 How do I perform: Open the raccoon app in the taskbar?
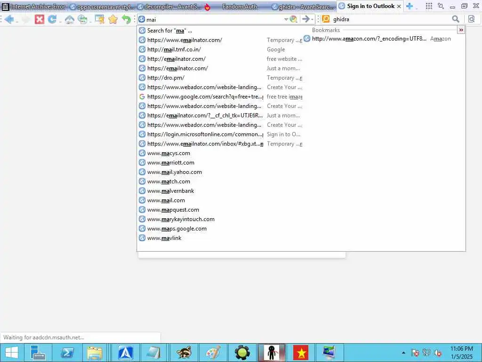(x=184, y=353)
